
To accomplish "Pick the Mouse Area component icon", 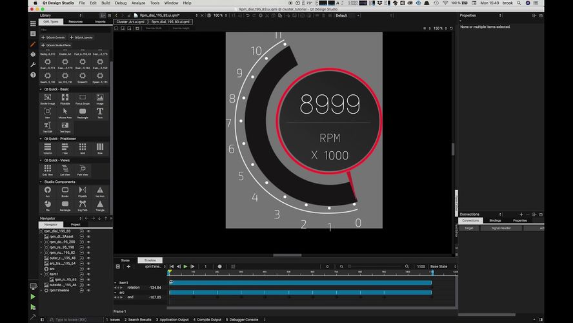I will pos(65,112).
